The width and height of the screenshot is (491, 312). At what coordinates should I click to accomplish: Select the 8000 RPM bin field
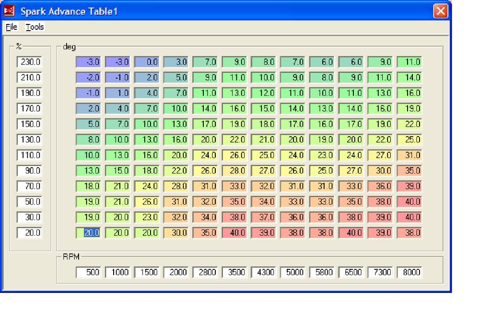point(409,272)
